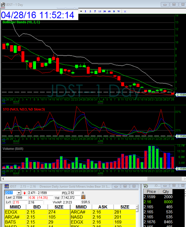
Task: Click the bid-side SIZE column header
Action: tap(59, 207)
